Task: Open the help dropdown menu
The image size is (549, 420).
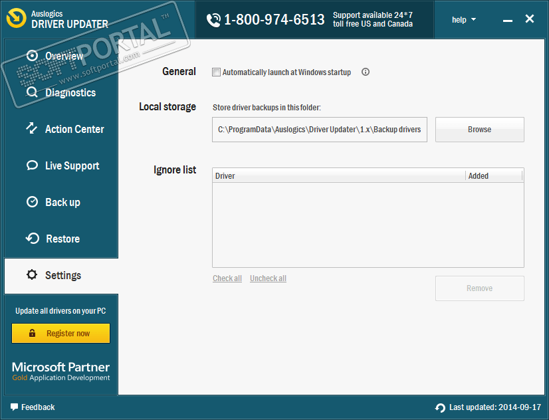Action: pyautogui.click(x=463, y=19)
